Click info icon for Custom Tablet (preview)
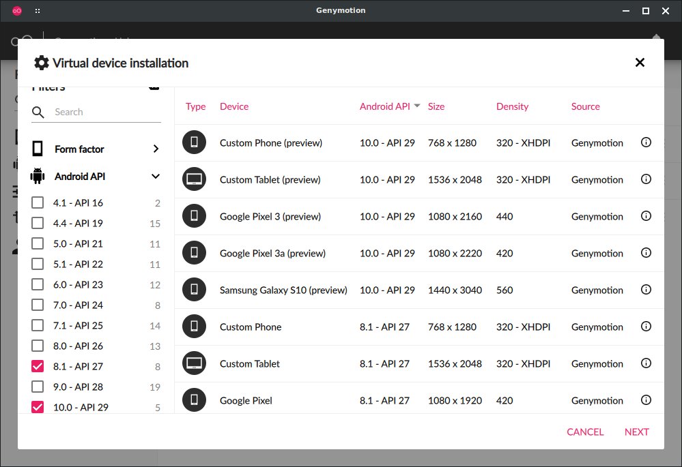This screenshot has width=682, height=467. pyautogui.click(x=646, y=179)
